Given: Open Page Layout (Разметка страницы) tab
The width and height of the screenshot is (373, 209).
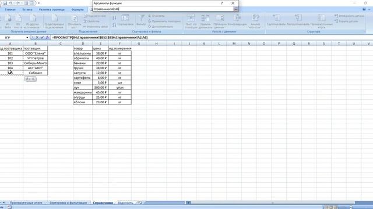Looking at the screenshot, I should [52, 9].
